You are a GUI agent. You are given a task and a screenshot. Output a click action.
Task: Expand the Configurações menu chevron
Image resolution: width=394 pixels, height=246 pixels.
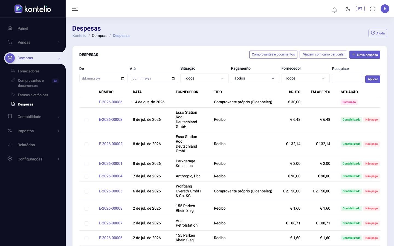(59, 159)
